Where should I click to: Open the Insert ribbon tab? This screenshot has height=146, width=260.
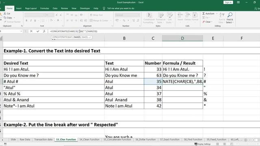pos(19,8)
